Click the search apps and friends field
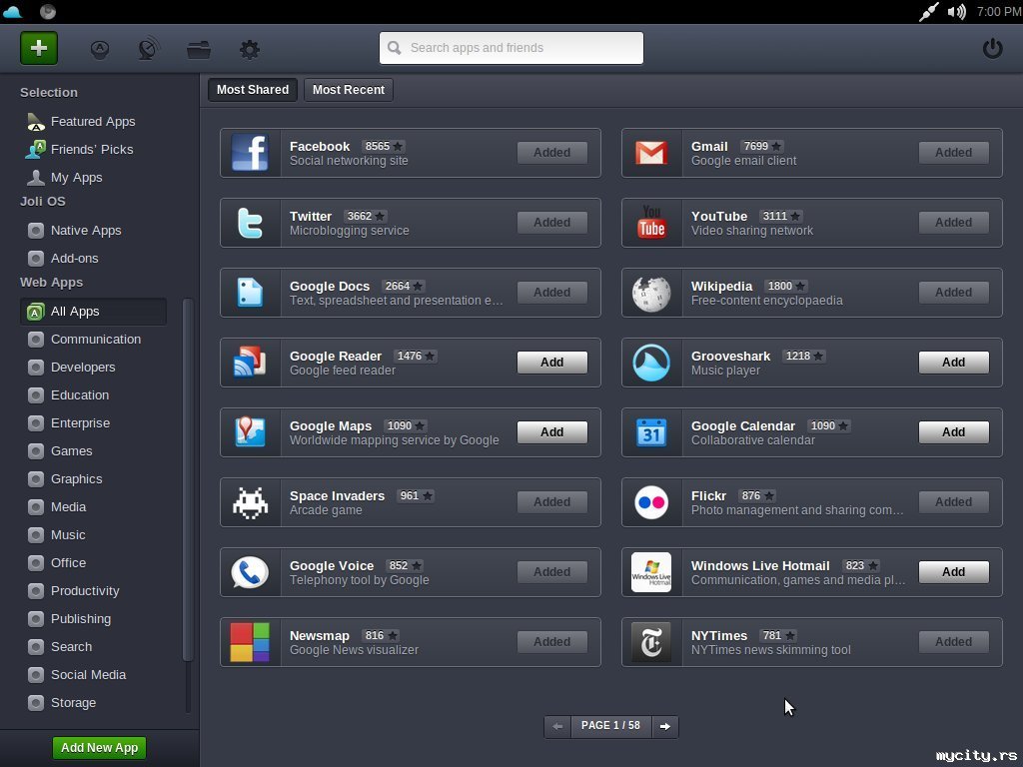 [x=511, y=48]
